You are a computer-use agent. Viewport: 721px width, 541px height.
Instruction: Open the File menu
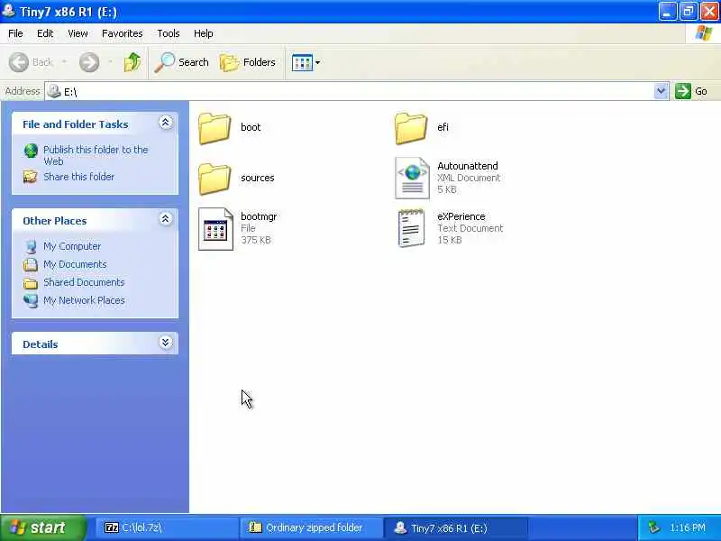[x=15, y=33]
